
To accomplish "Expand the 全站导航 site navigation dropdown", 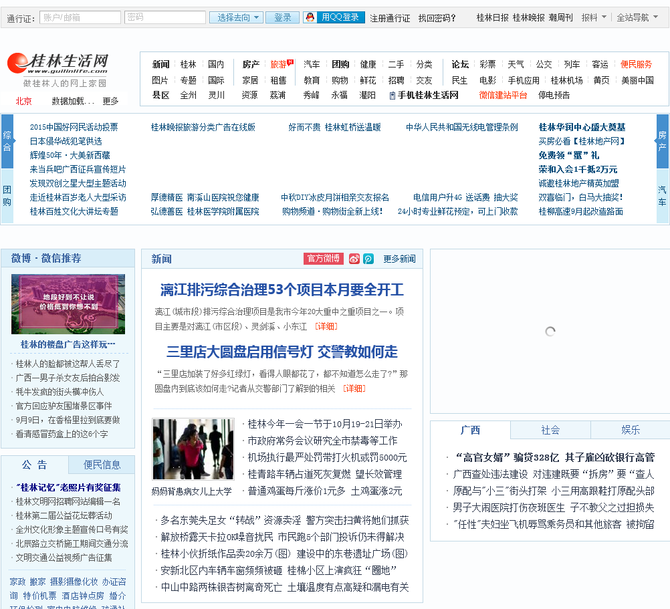I will click(637, 17).
